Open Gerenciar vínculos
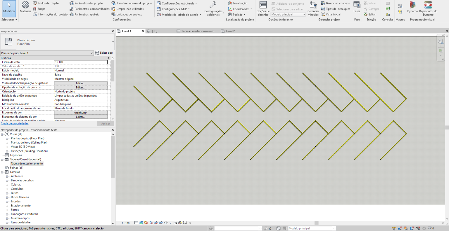This screenshot has height=231, width=449. tap(313, 9)
